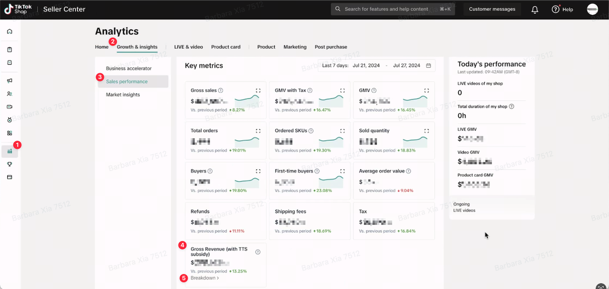Expand the Gross sales chart fullscreen icon
The height and width of the screenshot is (289, 609).
[258, 90]
